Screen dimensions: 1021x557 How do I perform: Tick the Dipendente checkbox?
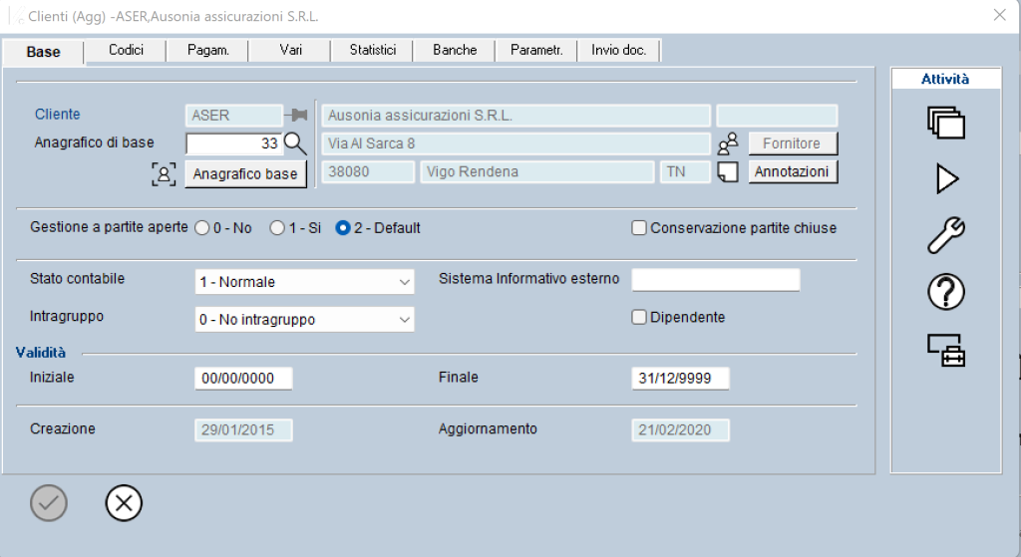coord(639,318)
